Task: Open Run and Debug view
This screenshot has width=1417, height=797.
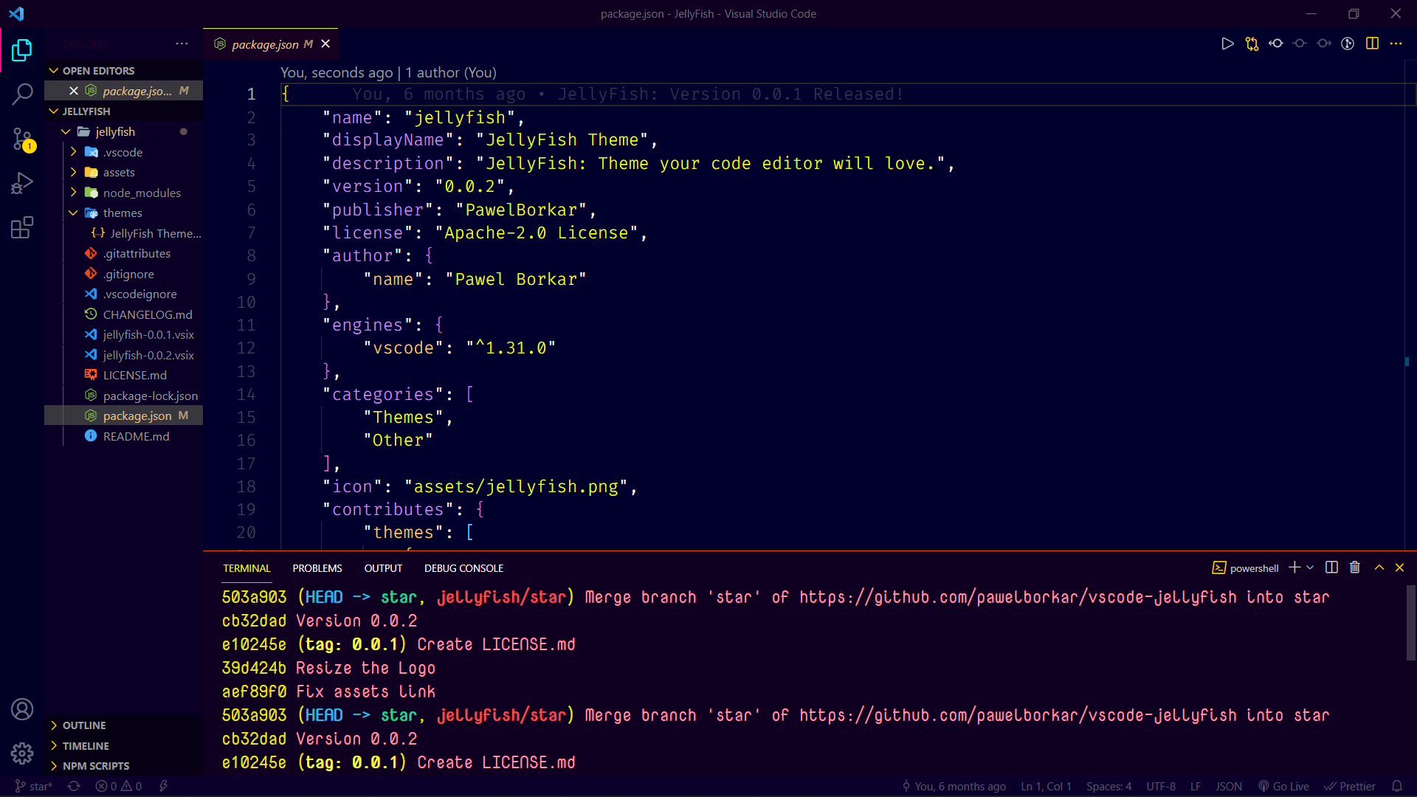Action: [x=22, y=183]
